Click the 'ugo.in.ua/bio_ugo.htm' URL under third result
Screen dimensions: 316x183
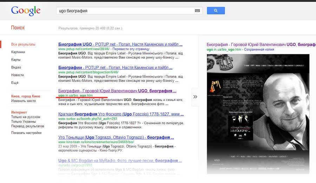pyautogui.click(x=75, y=95)
